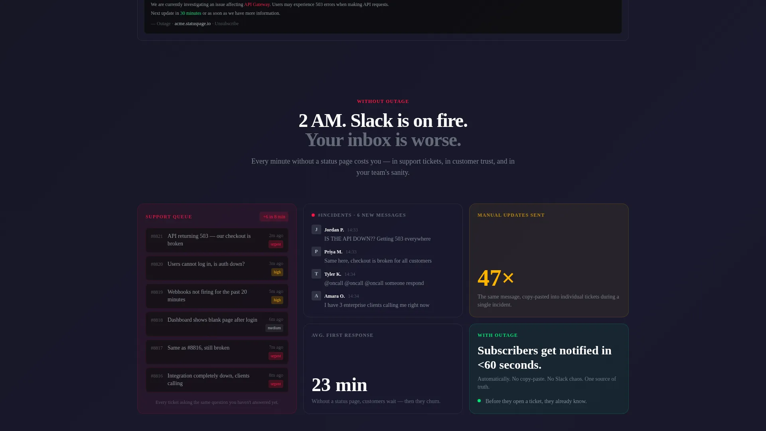The height and width of the screenshot is (431, 766).
Task: Click the '#INCIDENTS · 6 NEW MESSAGES' header
Action: click(362, 215)
